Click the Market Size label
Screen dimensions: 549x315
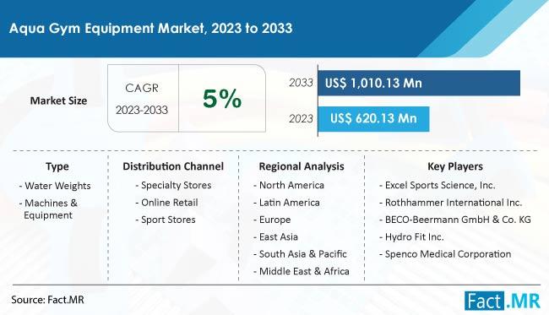pyautogui.click(x=58, y=100)
